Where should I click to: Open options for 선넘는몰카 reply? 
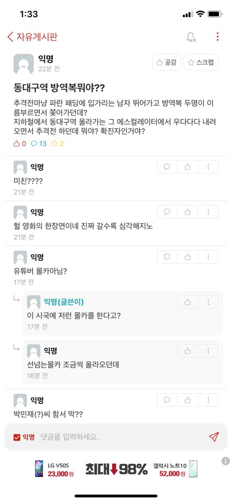click(208, 351)
